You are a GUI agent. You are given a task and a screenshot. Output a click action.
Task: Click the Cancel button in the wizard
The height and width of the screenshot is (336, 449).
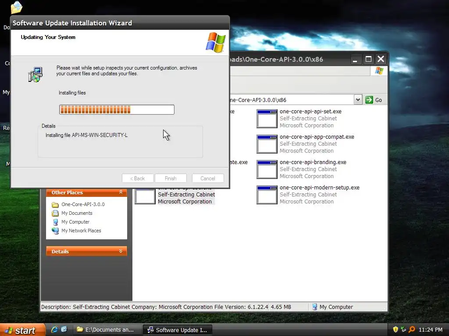point(207,178)
